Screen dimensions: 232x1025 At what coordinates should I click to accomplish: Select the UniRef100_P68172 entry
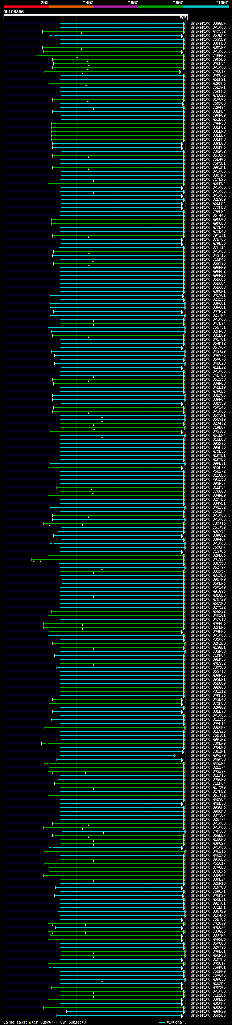[x=208, y=472]
